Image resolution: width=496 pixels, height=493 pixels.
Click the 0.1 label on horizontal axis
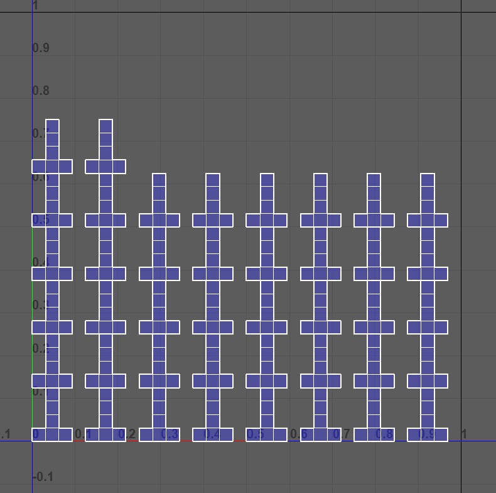point(83,434)
